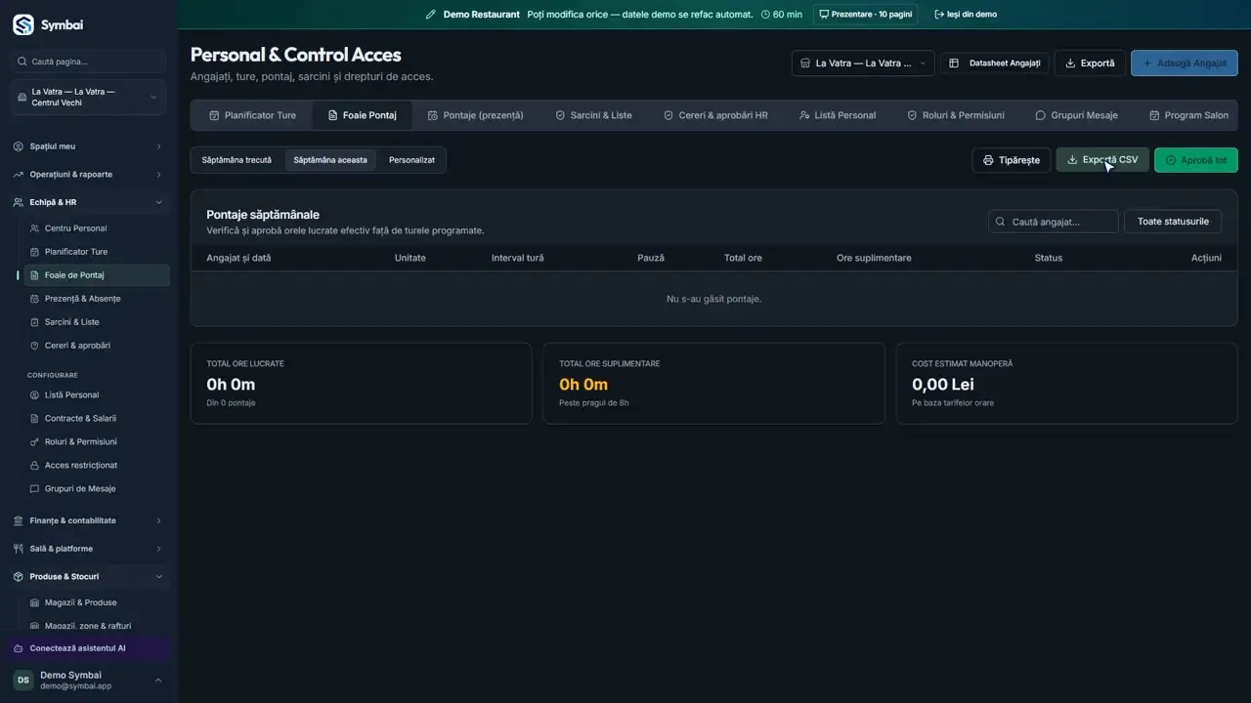This screenshot has width=1251, height=703.
Task: Open Listă Personal icon in sidebar
Action: coord(35,395)
